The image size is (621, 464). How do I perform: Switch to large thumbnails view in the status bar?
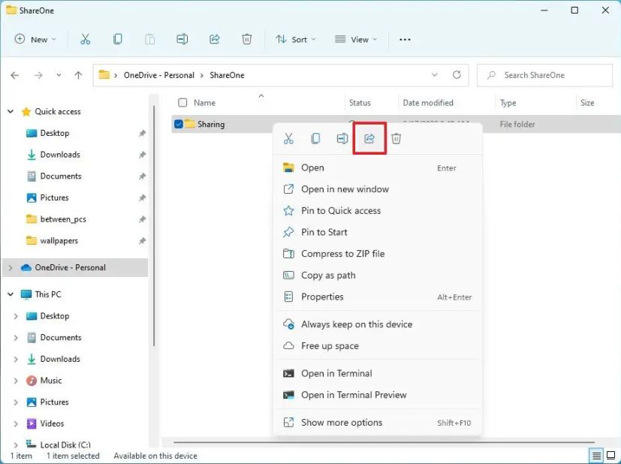pos(611,456)
